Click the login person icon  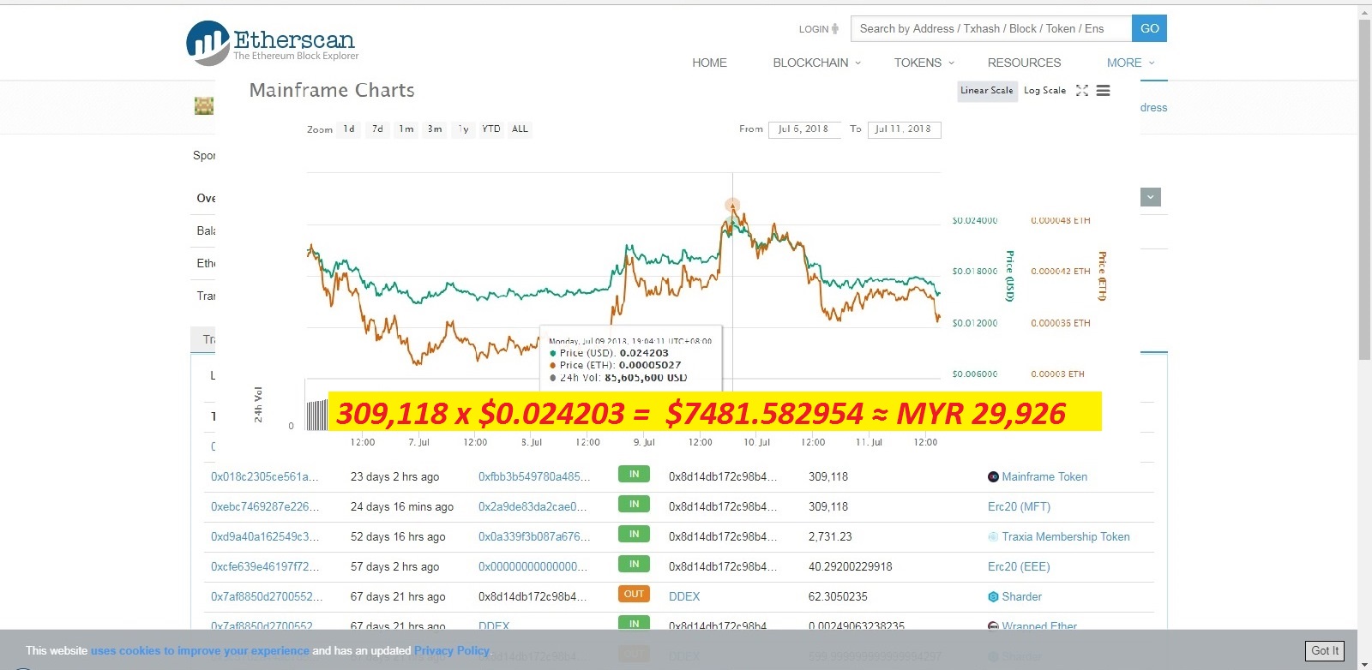pos(835,29)
